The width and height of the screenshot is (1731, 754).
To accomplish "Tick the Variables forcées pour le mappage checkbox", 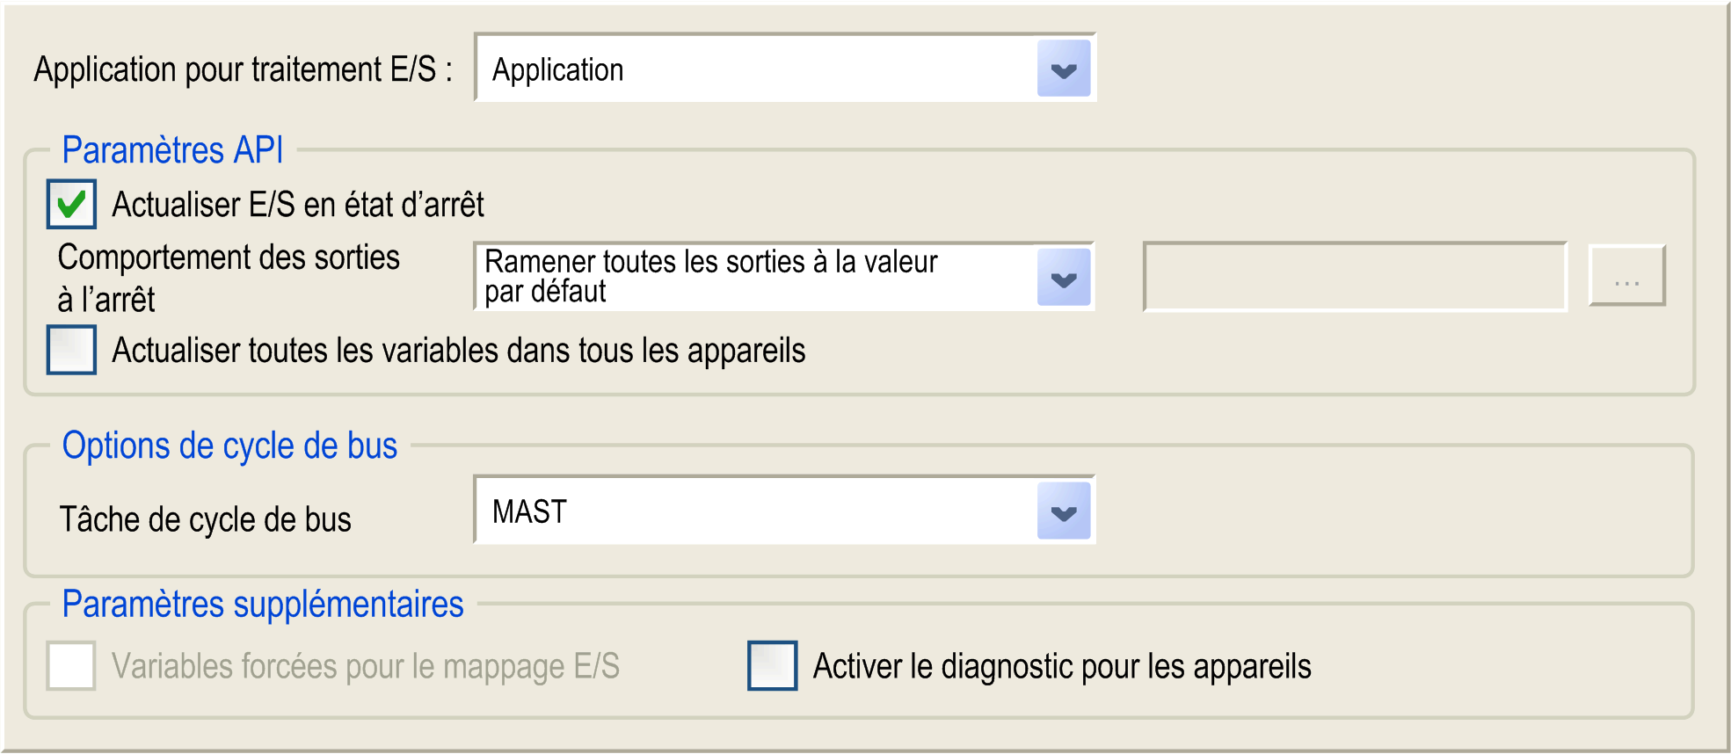I will click(71, 666).
